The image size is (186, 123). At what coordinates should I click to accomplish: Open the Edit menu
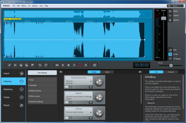coord(18,6)
